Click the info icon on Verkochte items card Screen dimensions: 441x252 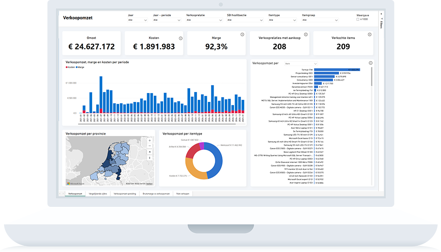point(368,35)
